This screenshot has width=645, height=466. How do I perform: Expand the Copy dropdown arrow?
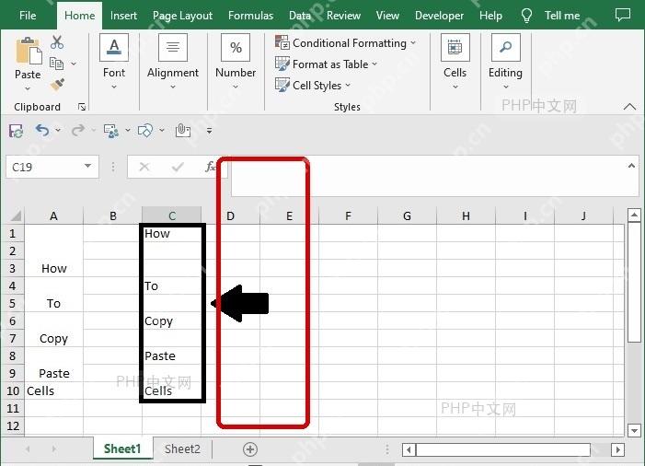pos(74,64)
